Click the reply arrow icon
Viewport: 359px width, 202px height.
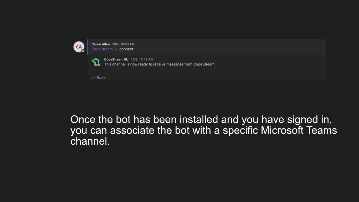click(x=93, y=78)
